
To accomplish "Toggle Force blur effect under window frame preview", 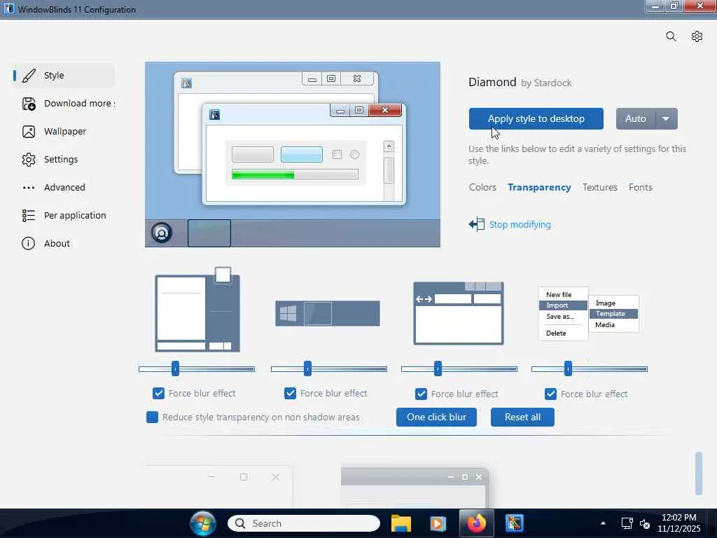I will 421,394.
